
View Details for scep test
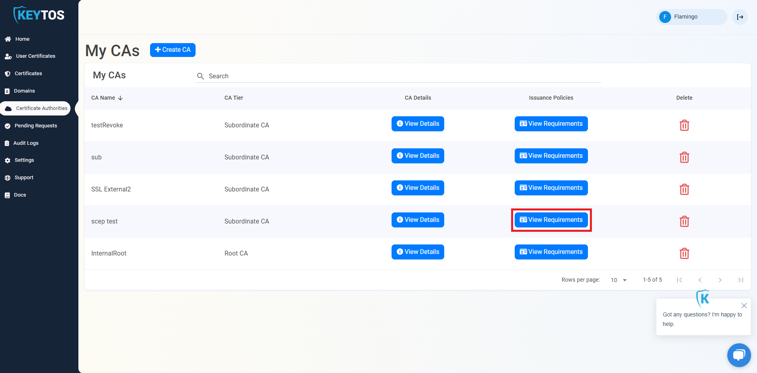pyautogui.click(x=418, y=220)
